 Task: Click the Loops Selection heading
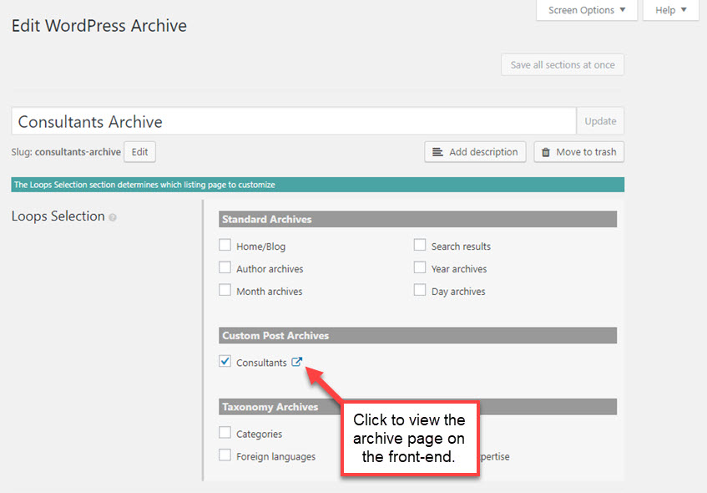point(58,216)
